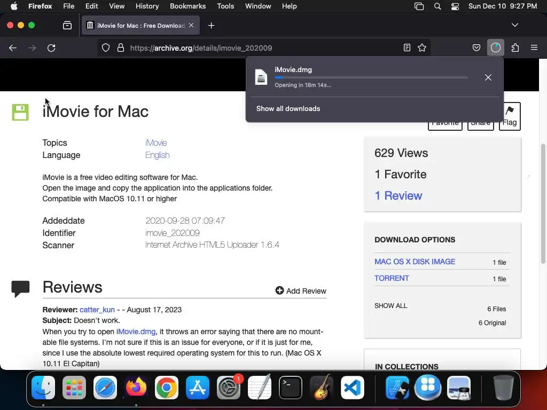Open the tracking protection shield icon
The image size is (547, 410).
click(x=106, y=48)
